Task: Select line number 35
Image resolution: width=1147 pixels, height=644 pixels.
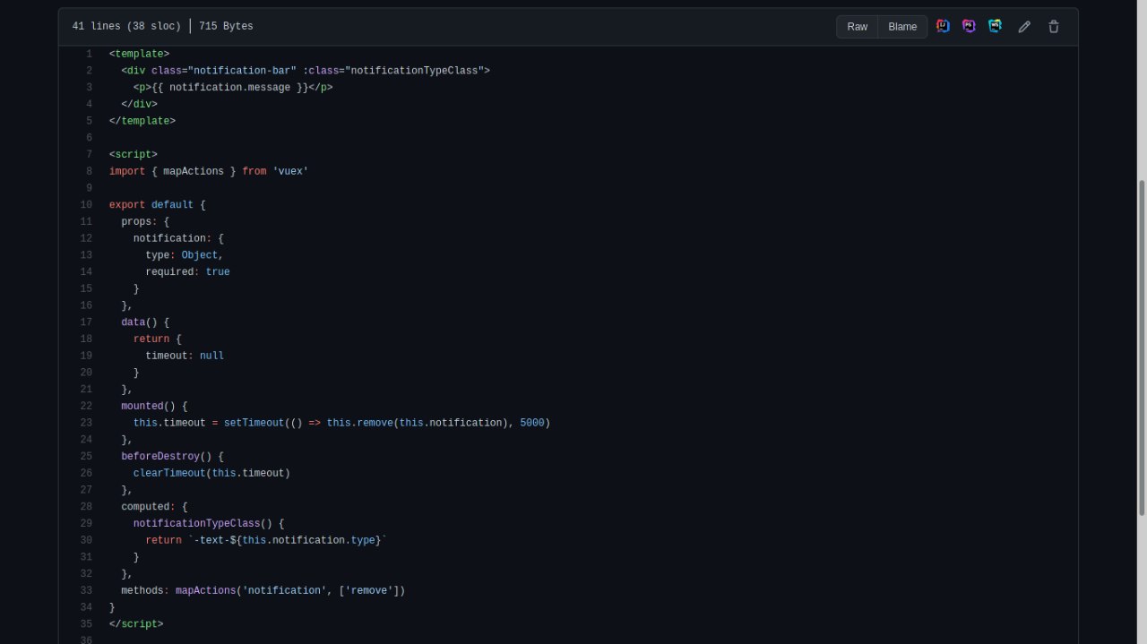Action: pos(86,624)
